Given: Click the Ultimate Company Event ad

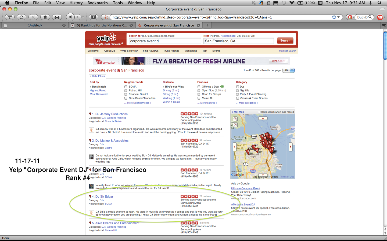Looking at the screenshot, I should click(x=246, y=188).
